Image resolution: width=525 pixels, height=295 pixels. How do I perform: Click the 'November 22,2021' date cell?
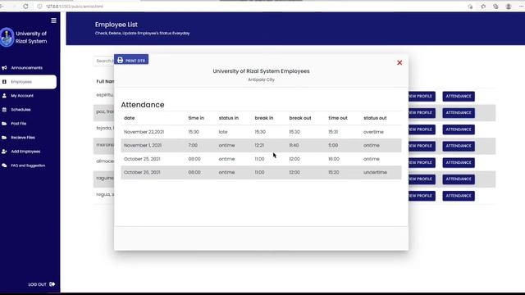[x=144, y=132]
